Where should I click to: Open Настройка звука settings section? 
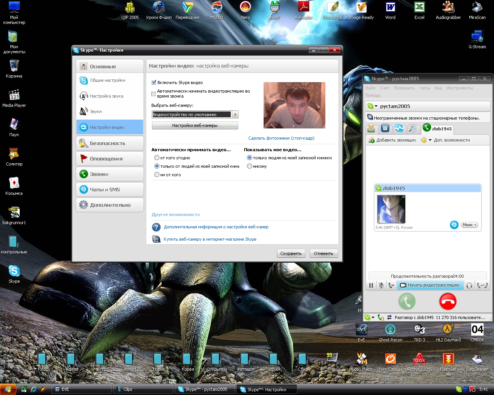107,96
